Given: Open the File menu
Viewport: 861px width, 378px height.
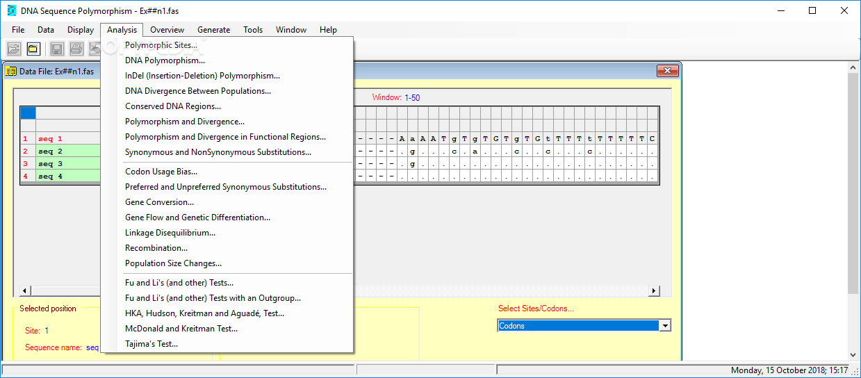Looking at the screenshot, I should (x=18, y=30).
